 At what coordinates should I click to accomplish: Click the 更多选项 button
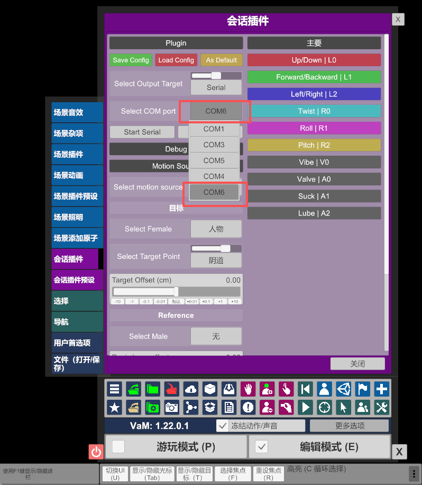click(350, 426)
